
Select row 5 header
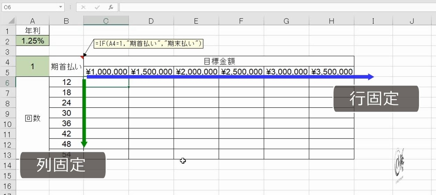(8, 72)
